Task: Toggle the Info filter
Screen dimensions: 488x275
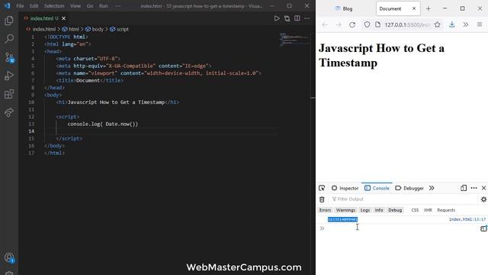Action: [x=379, y=210]
